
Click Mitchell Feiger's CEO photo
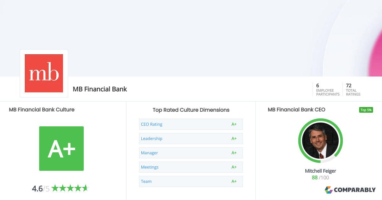[x=320, y=141]
